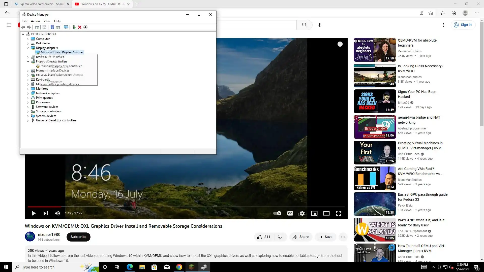
Task: Click the voice search microphone icon
Action: tap(319, 25)
